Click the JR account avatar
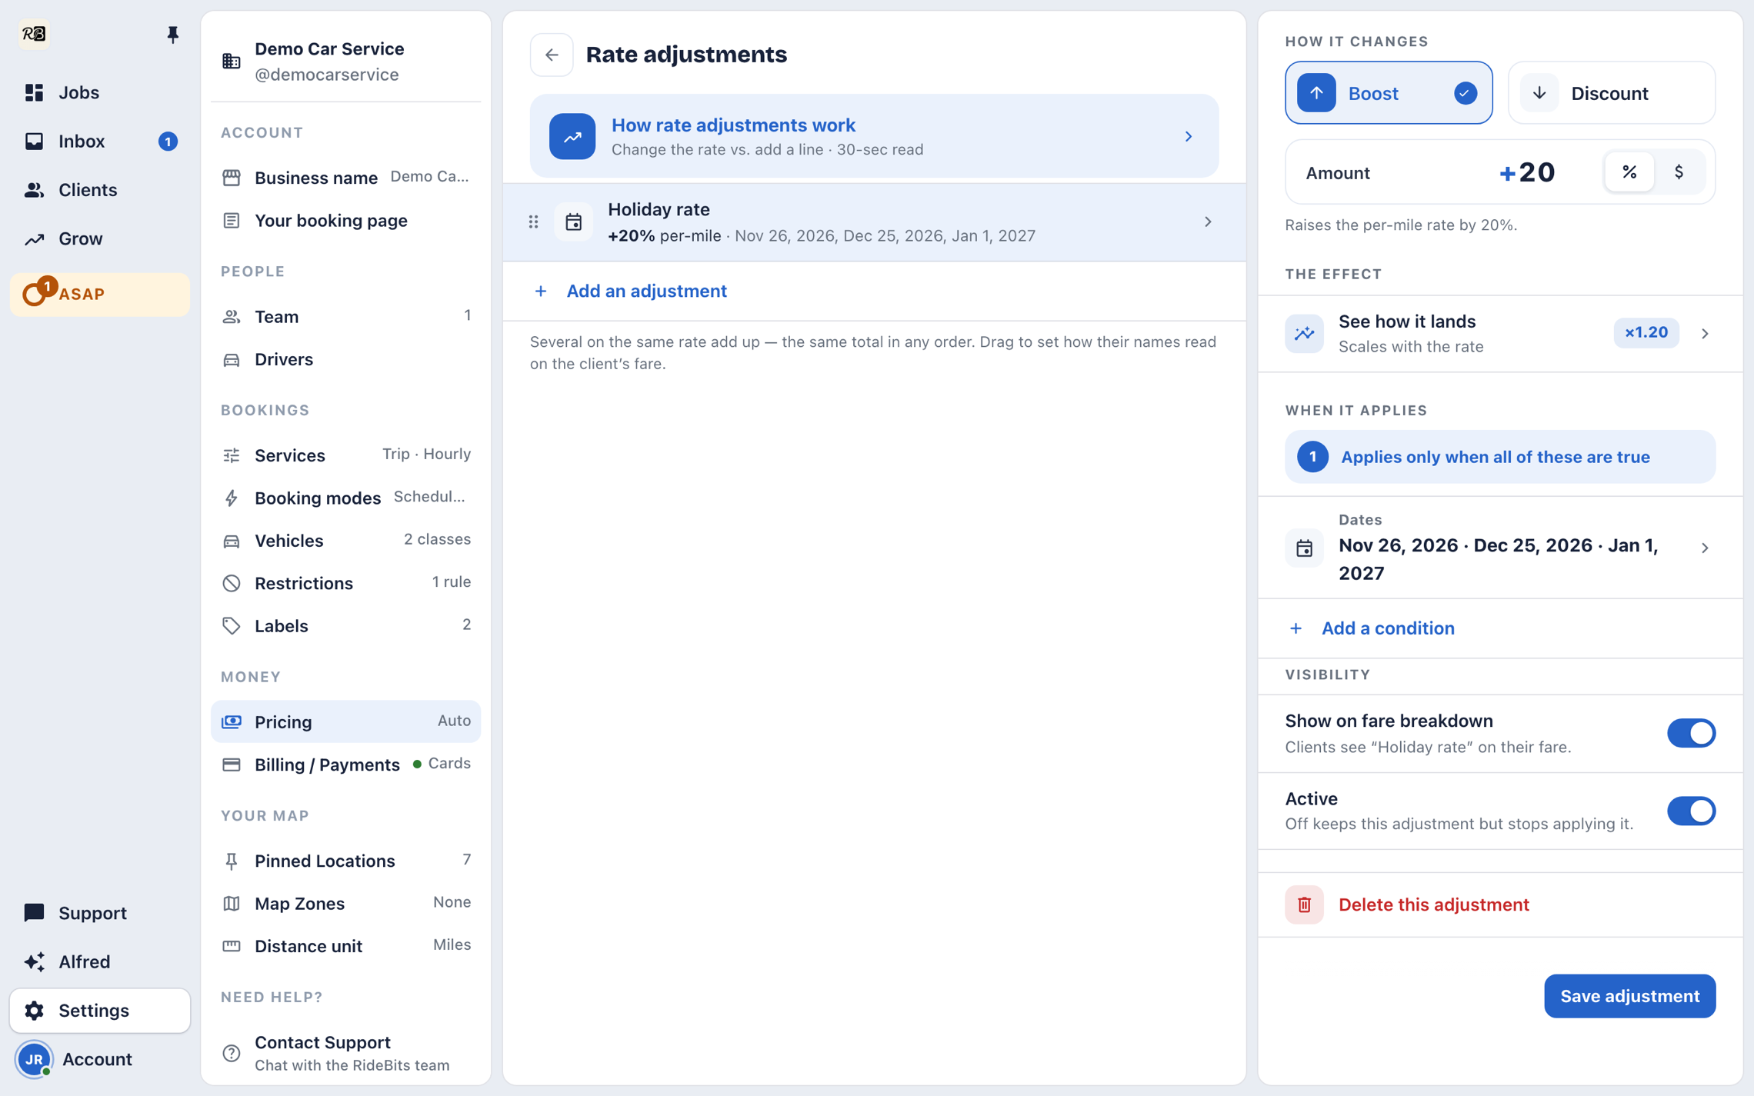 (x=34, y=1059)
